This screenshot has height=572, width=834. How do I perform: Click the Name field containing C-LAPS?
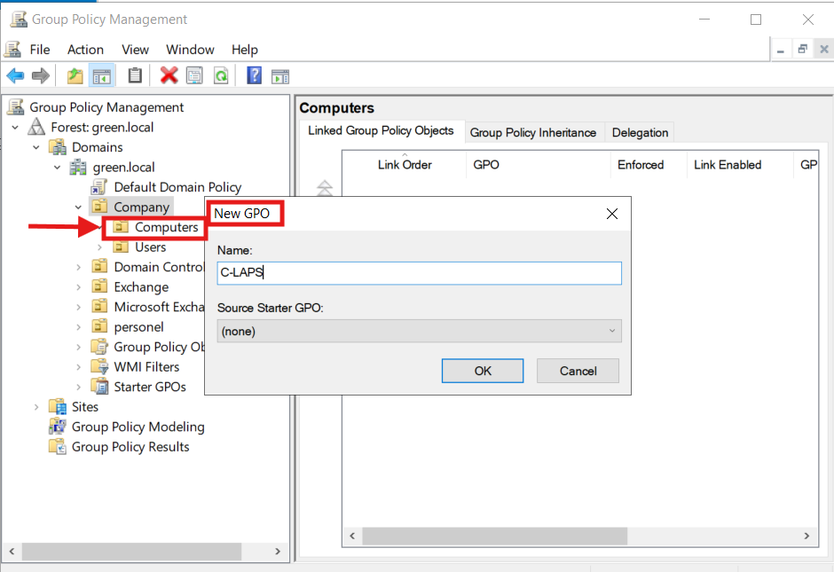click(x=419, y=273)
